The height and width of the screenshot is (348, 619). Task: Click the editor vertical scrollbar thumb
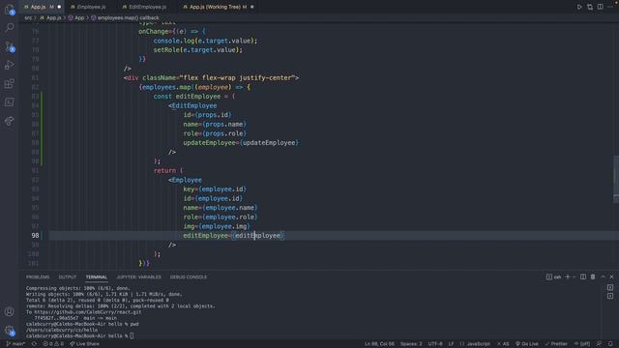tap(616, 179)
